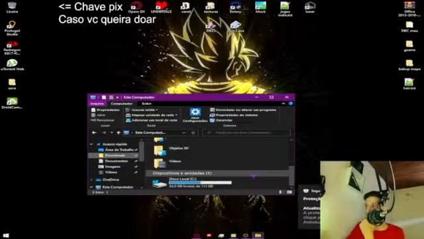Screen dimensions: 424x239
Task: Click the Explorer search box
Action: [x=246, y=133]
